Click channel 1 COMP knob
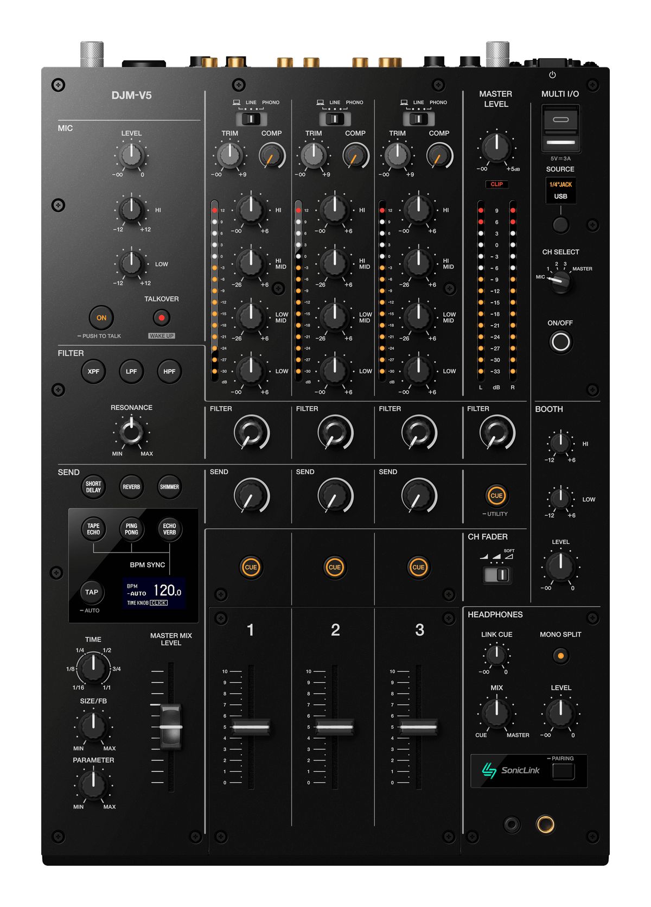This screenshot has width=651, height=907. tap(272, 156)
